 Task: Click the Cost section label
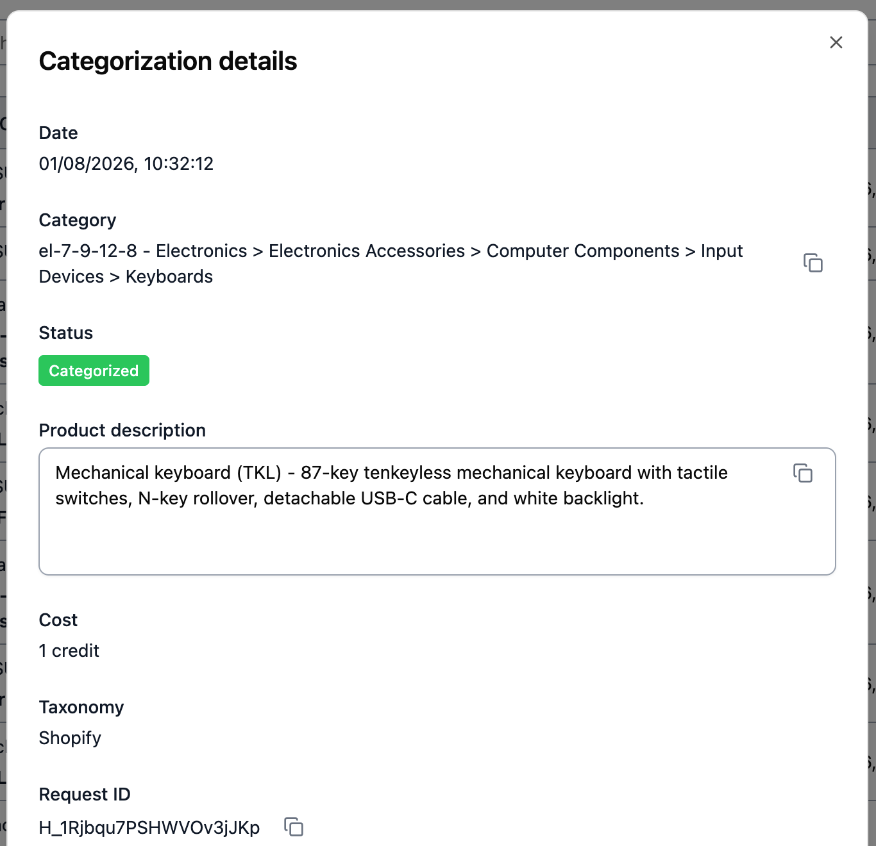(x=58, y=620)
